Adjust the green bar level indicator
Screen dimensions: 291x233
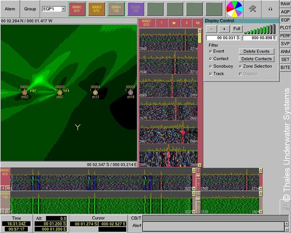tap(259, 30)
